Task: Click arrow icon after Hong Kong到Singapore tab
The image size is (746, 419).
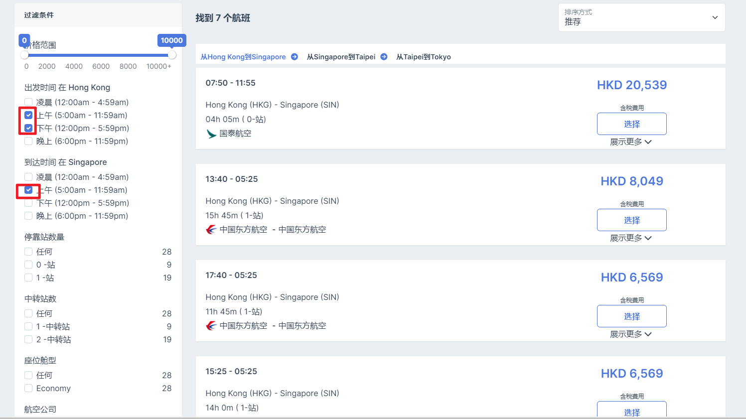Action: 295,57
